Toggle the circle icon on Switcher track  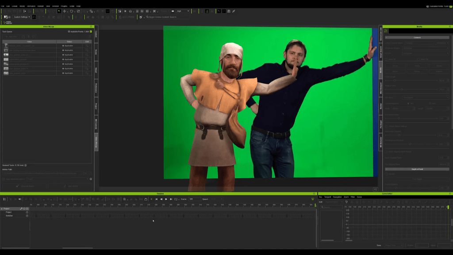[x=27, y=216]
